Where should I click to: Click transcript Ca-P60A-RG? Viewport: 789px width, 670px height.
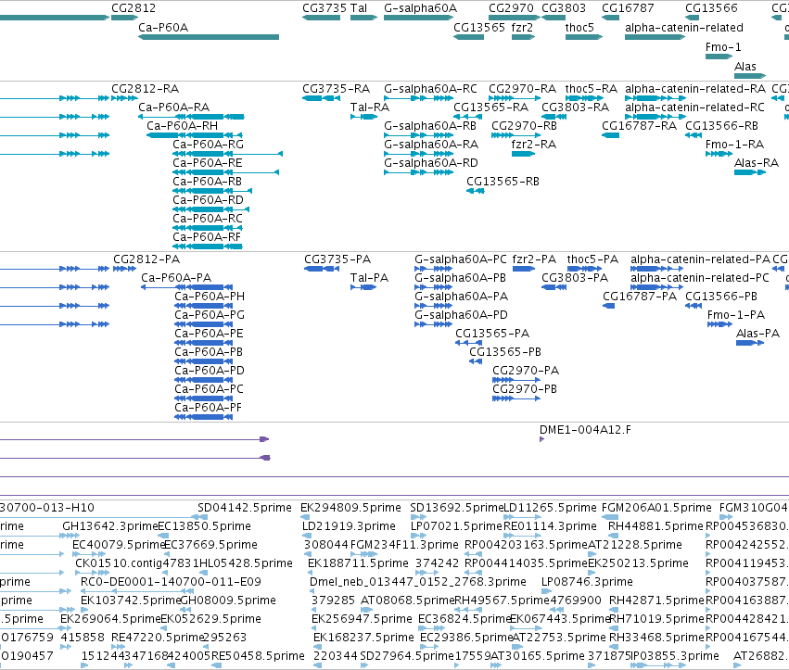(208, 145)
